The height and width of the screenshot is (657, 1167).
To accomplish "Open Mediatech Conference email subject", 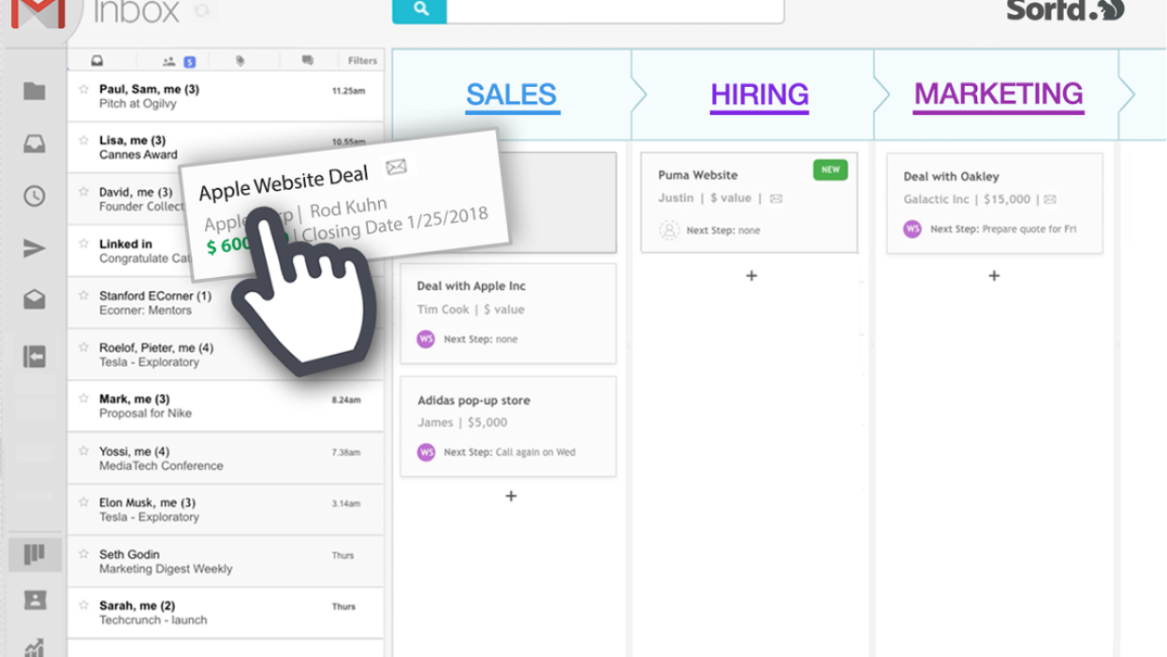I will click(161, 465).
